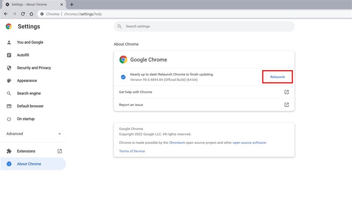Click the magnifier icon in Search settings
Image resolution: width=352 pixels, height=198 pixels.
coord(119,26)
